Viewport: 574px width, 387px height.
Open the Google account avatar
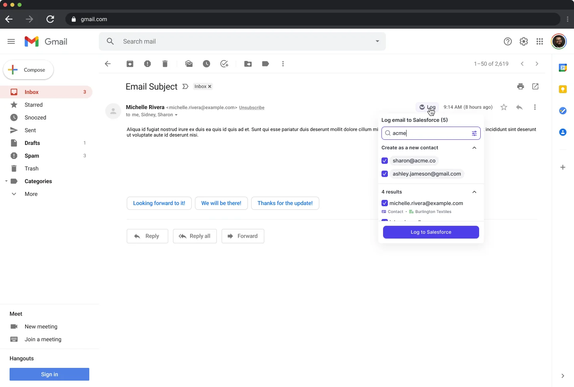[559, 41]
